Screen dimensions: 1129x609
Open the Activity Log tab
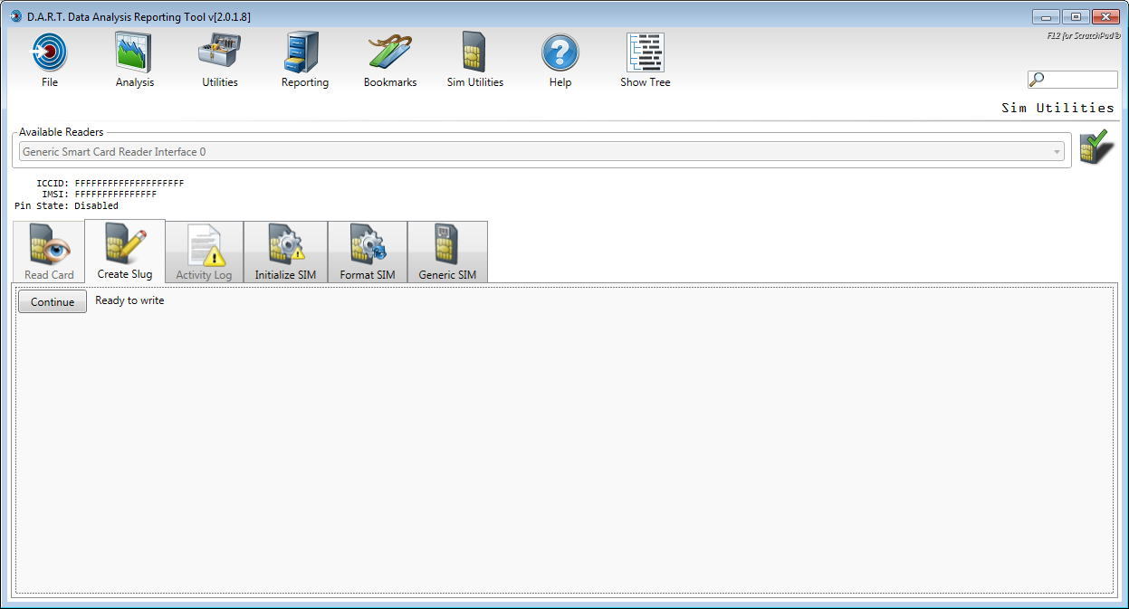point(204,252)
